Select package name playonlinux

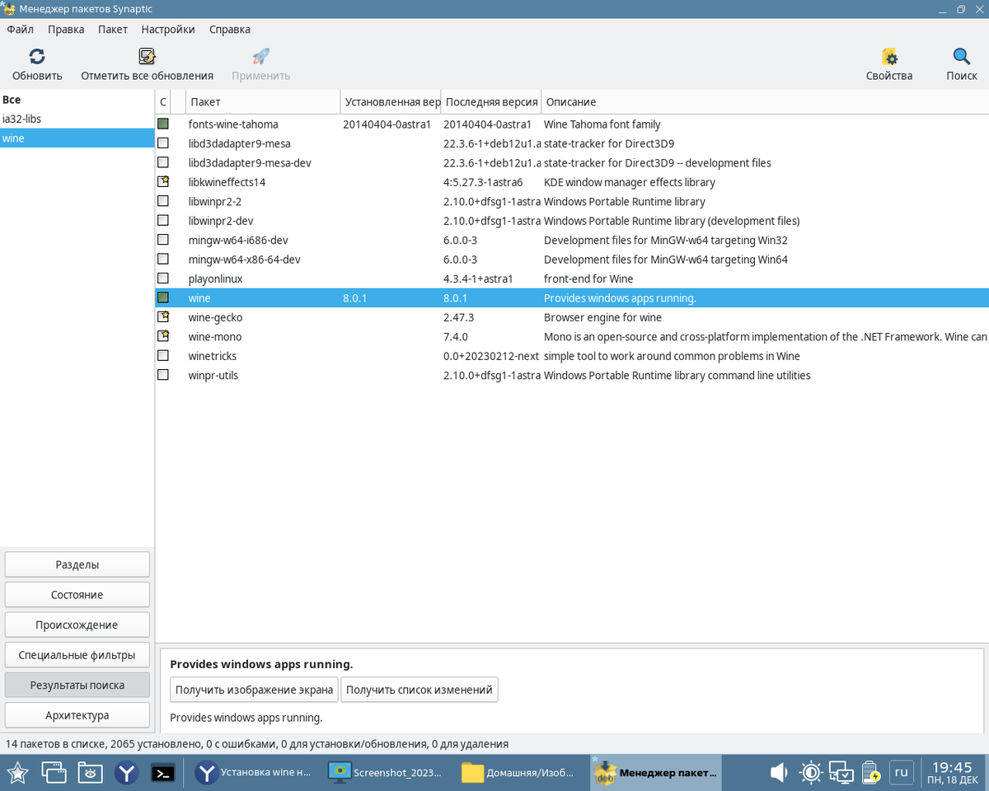(215, 278)
